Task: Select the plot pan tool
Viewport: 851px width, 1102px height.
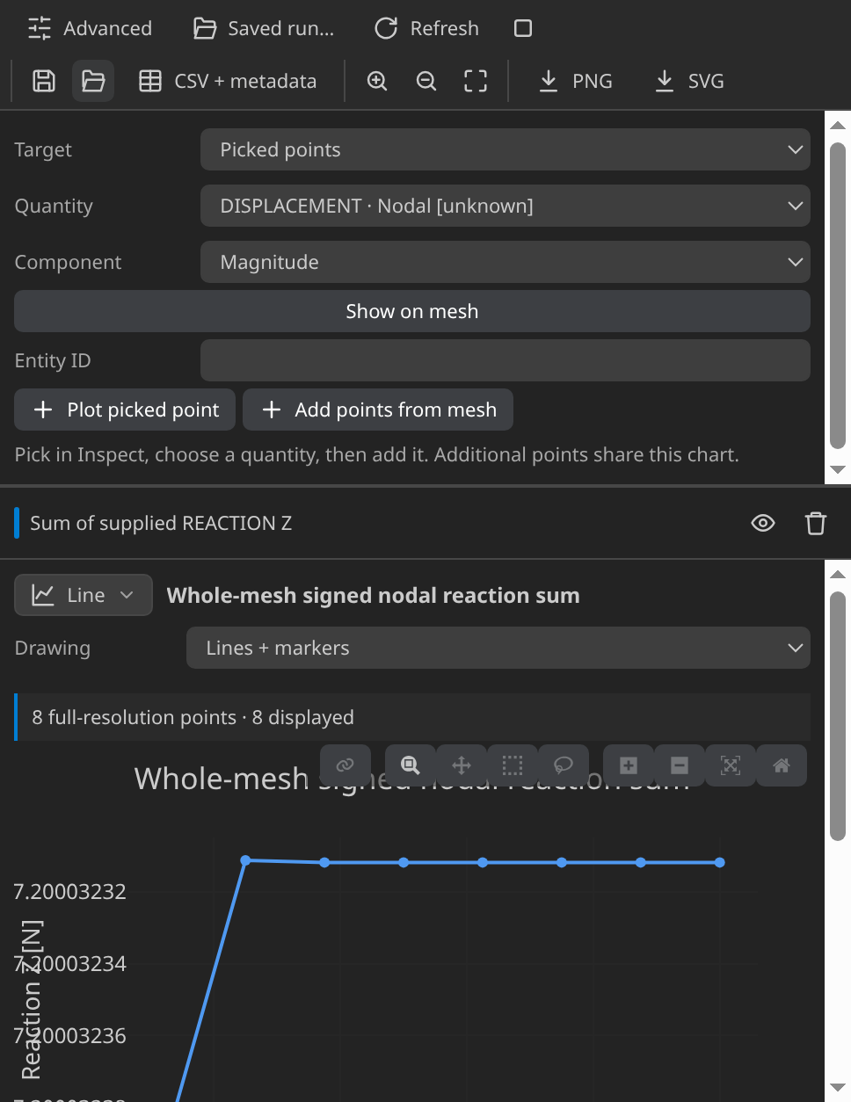Action: 462,765
